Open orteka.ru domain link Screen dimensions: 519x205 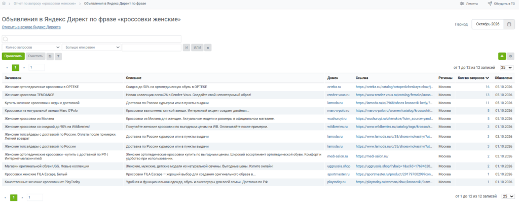pyautogui.click(x=334, y=87)
